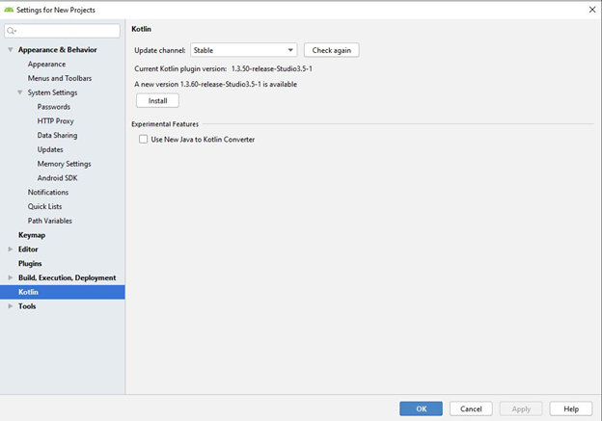Select the Editor category
The width and height of the screenshot is (602, 421).
28,250
